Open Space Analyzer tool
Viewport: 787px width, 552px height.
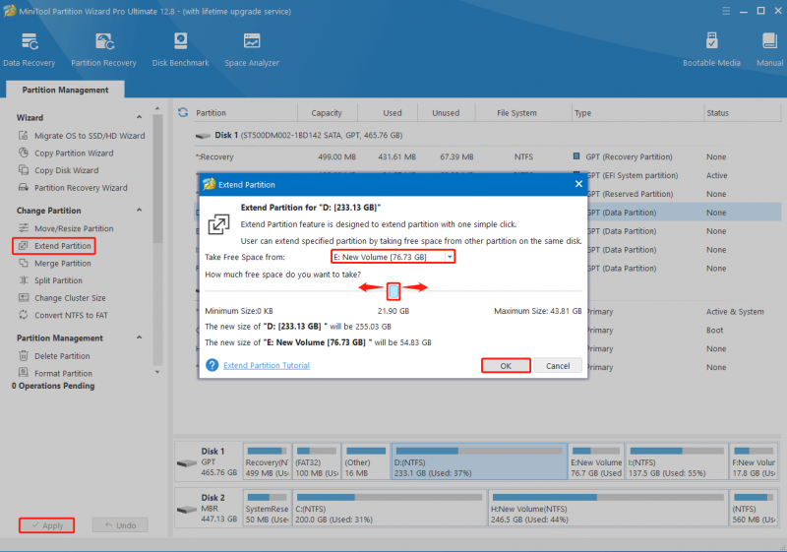[x=252, y=49]
